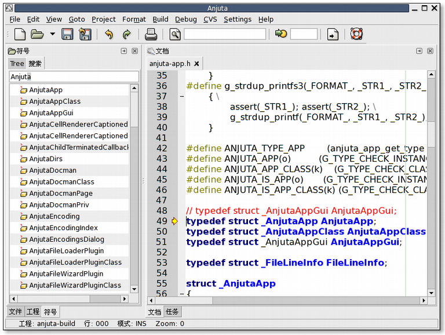Image resolution: width=445 pixels, height=335 pixels.
Task: Select AnjutaEncoding in the symbol list
Action: [54, 216]
